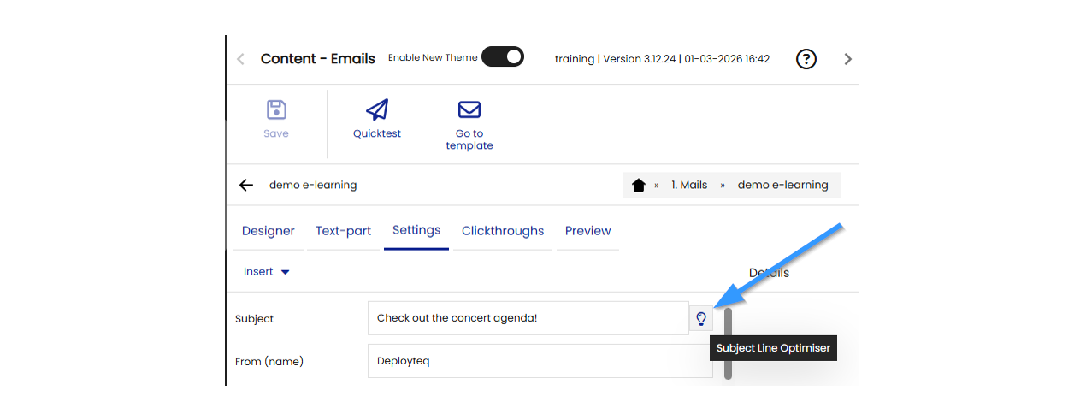Switch to the Designer tab

269,231
